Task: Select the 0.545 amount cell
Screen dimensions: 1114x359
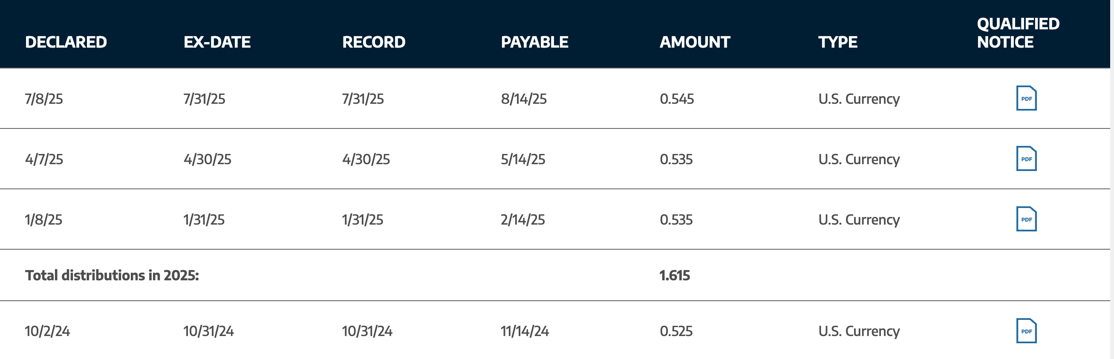Action: (677, 99)
